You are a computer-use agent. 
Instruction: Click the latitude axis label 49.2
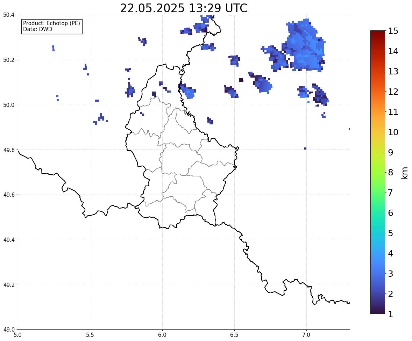coord(9,285)
